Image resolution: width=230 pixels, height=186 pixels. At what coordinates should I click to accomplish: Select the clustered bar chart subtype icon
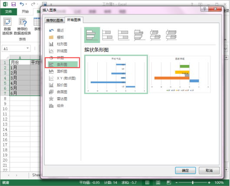pos(92,35)
